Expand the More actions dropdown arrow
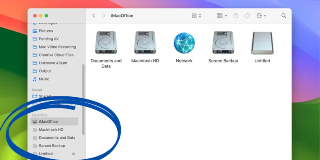The height and width of the screenshot is (160, 320). click(x=265, y=16)
